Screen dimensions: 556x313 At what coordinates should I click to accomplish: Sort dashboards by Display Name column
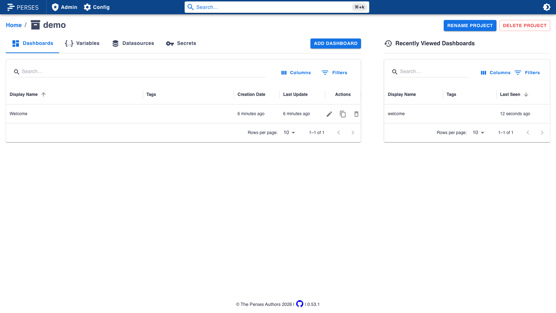coord(24,94)
